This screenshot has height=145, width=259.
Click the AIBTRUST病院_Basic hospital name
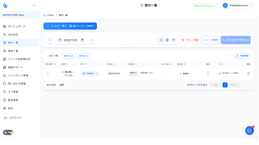point(13,15)
